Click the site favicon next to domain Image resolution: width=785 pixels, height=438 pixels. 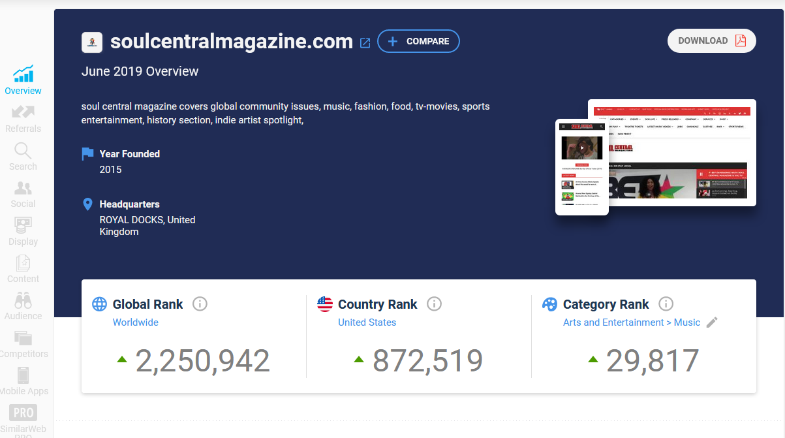coord(92,42)
